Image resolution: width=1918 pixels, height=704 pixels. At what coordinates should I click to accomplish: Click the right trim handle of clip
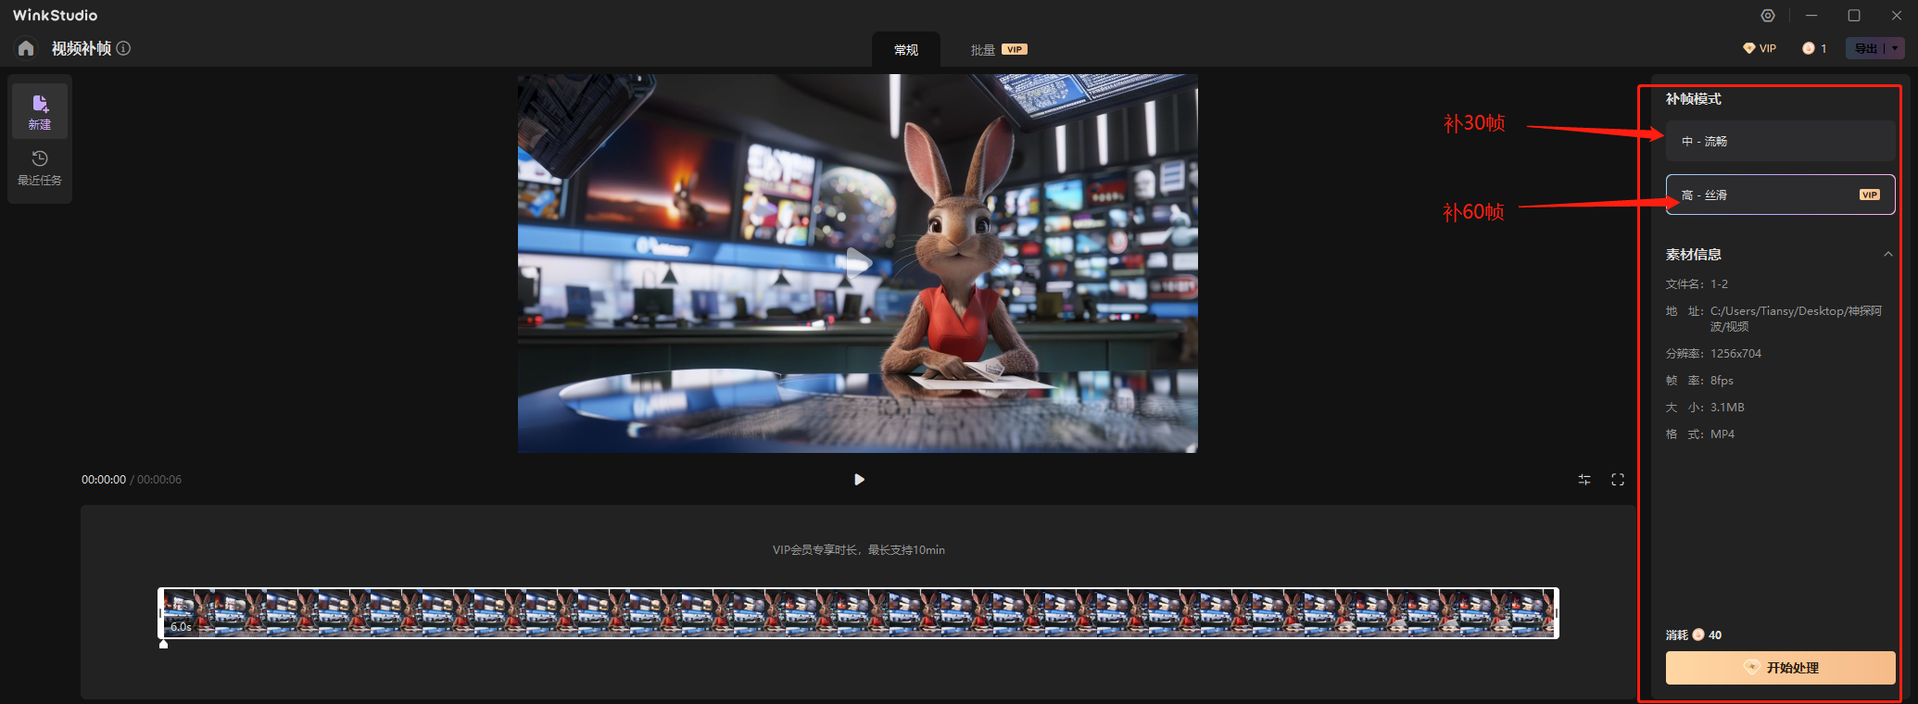[1557, 613]
